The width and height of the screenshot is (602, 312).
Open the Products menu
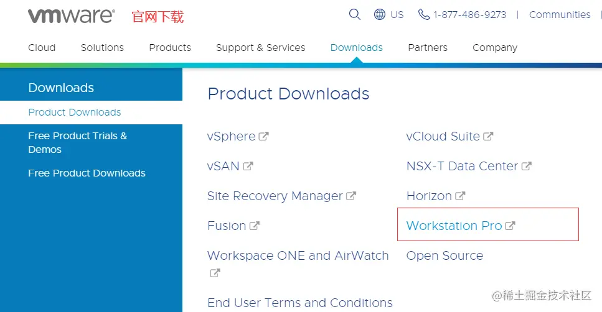[x=170, y=47]
